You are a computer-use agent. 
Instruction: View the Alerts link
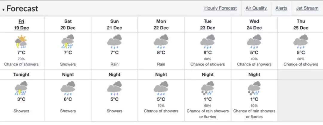coord(281,8)
